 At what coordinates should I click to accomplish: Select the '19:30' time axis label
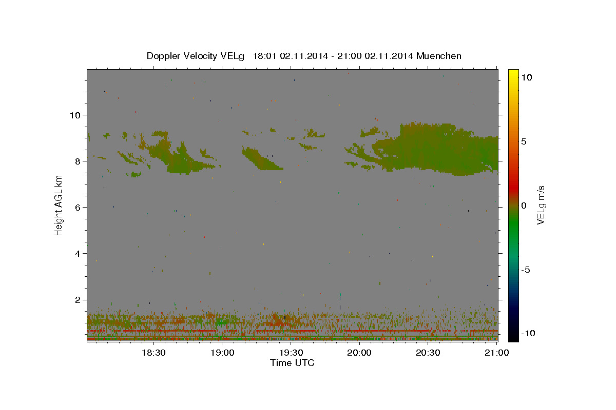(x=291, y=353)
